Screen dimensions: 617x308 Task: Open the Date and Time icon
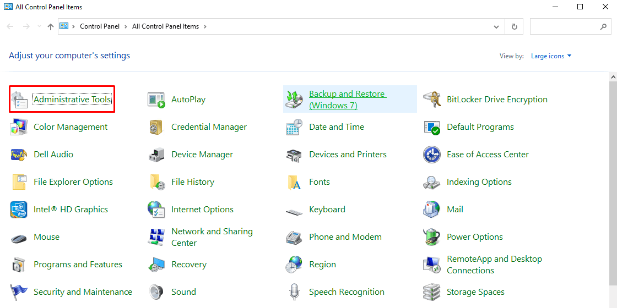294,127
